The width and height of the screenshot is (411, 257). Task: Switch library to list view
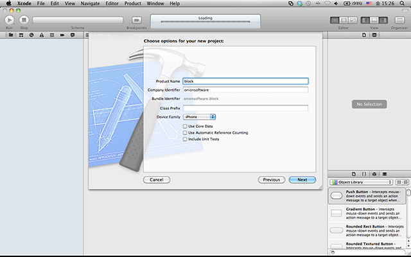pyautogui.click(x=406, y=182)
